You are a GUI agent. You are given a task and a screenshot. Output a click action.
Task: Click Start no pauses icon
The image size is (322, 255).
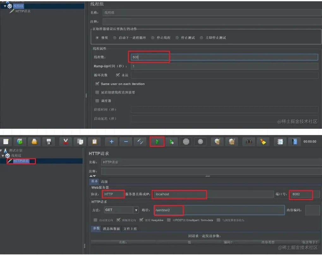pyautogui.click(x=172, y=142)
